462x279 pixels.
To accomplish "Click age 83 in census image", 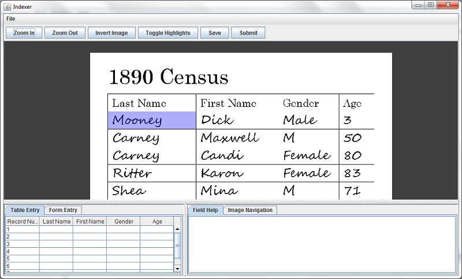I will [352, 173].
